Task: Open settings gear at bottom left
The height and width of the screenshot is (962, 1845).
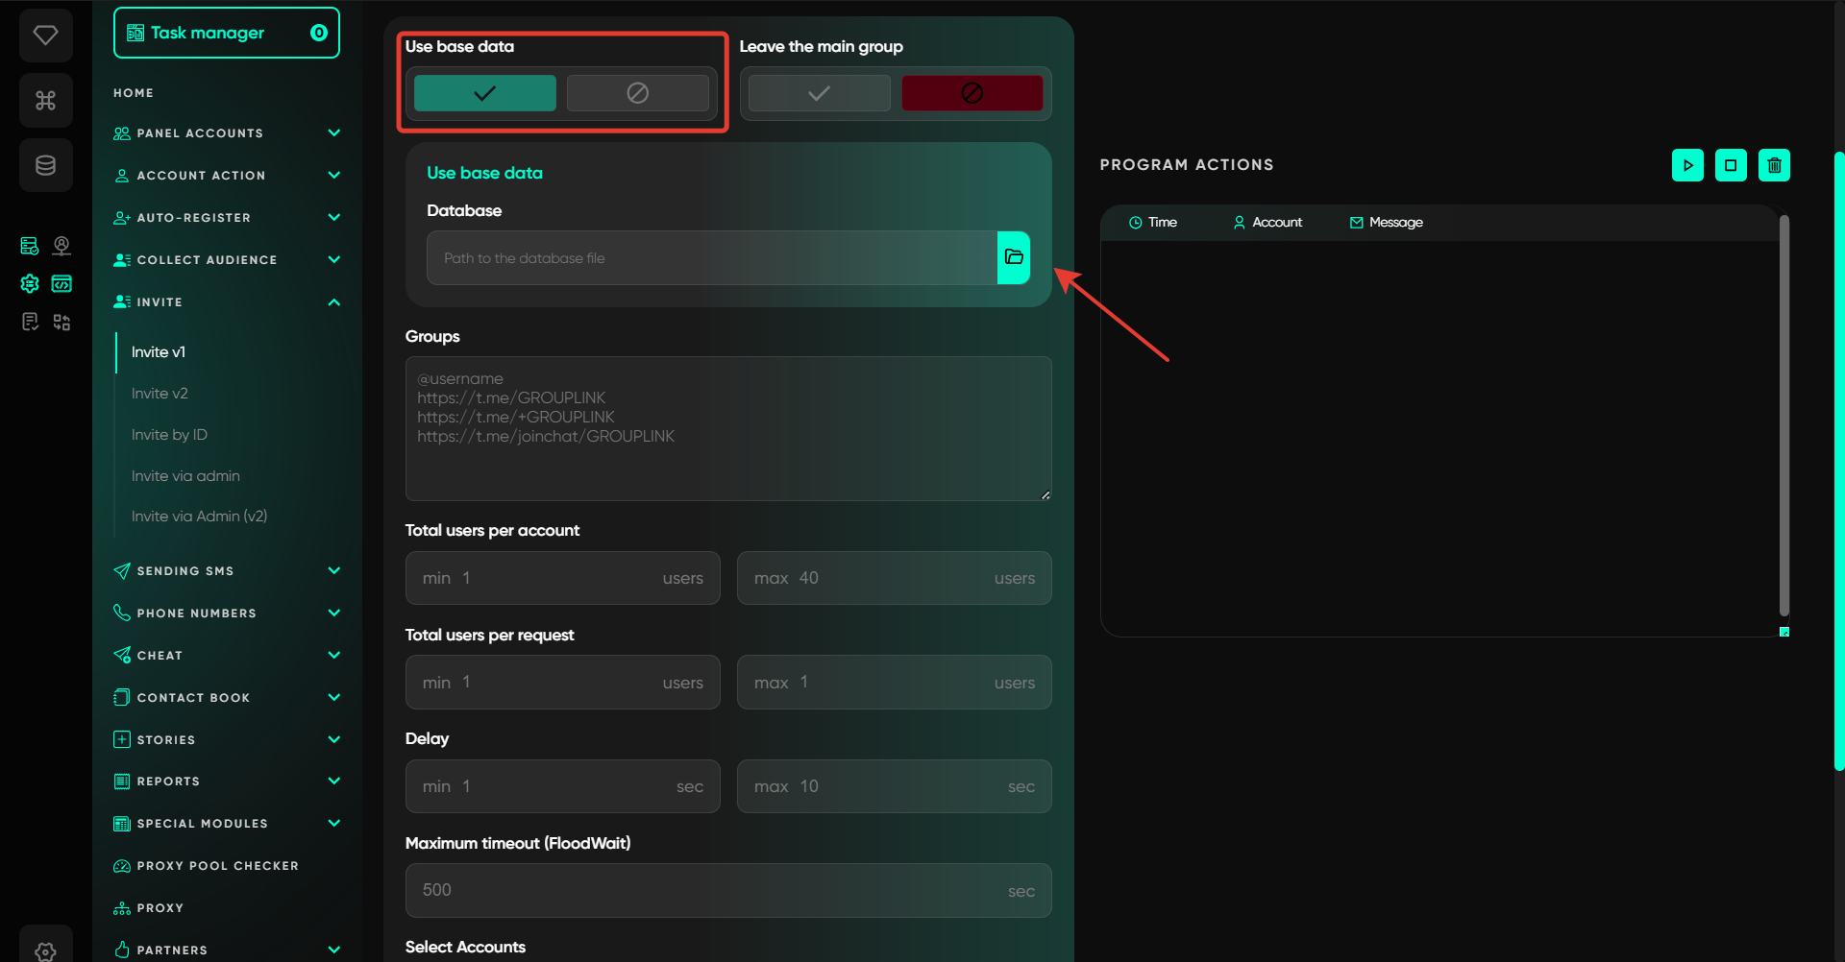Action: [x=45, y=950]
